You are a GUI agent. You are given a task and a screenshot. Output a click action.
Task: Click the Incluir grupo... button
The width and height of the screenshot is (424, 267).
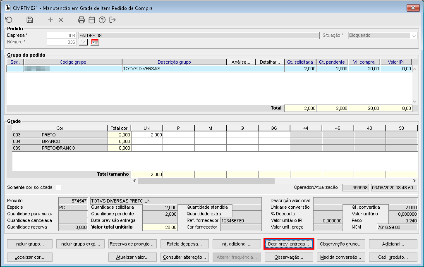29,244
